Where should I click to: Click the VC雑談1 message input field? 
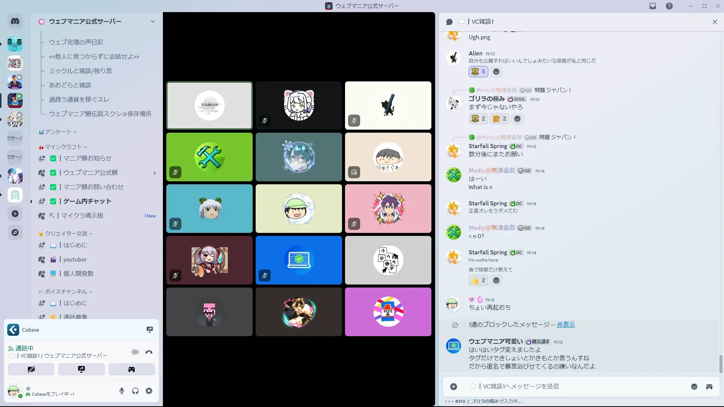pos(566,386)
